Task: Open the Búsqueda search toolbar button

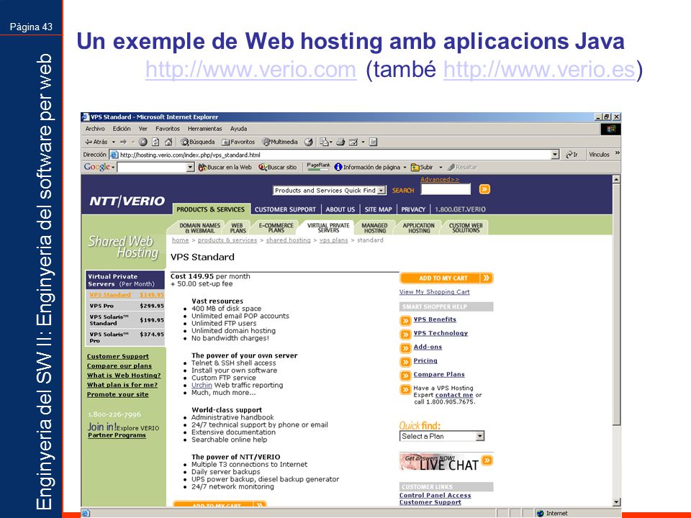Action: click(198, 142)
